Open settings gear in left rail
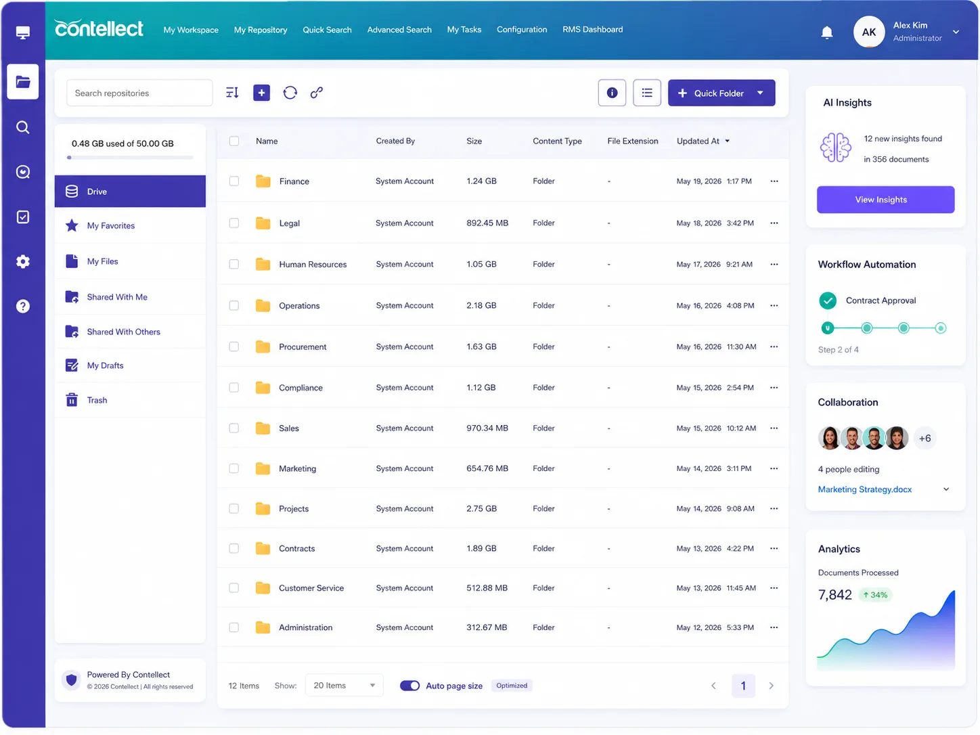The width and height of the screenshot is (980, 735). [x=22, y=261]
